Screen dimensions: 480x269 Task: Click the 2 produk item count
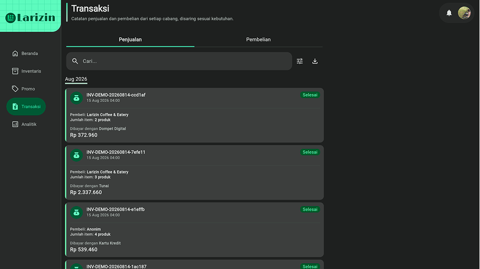pos(103,120)
